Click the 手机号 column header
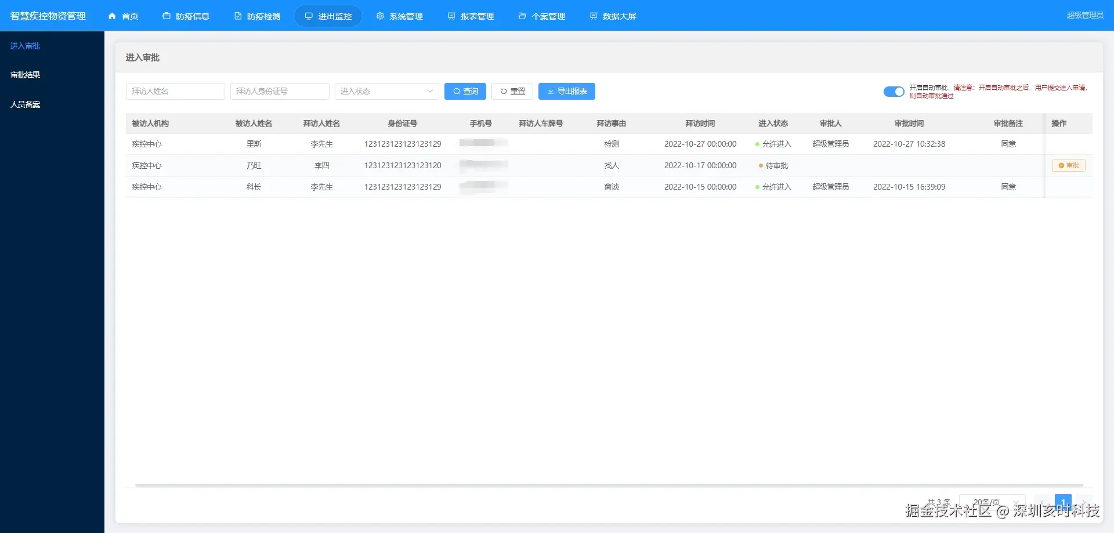The image size is (1114, 533). 481,124
